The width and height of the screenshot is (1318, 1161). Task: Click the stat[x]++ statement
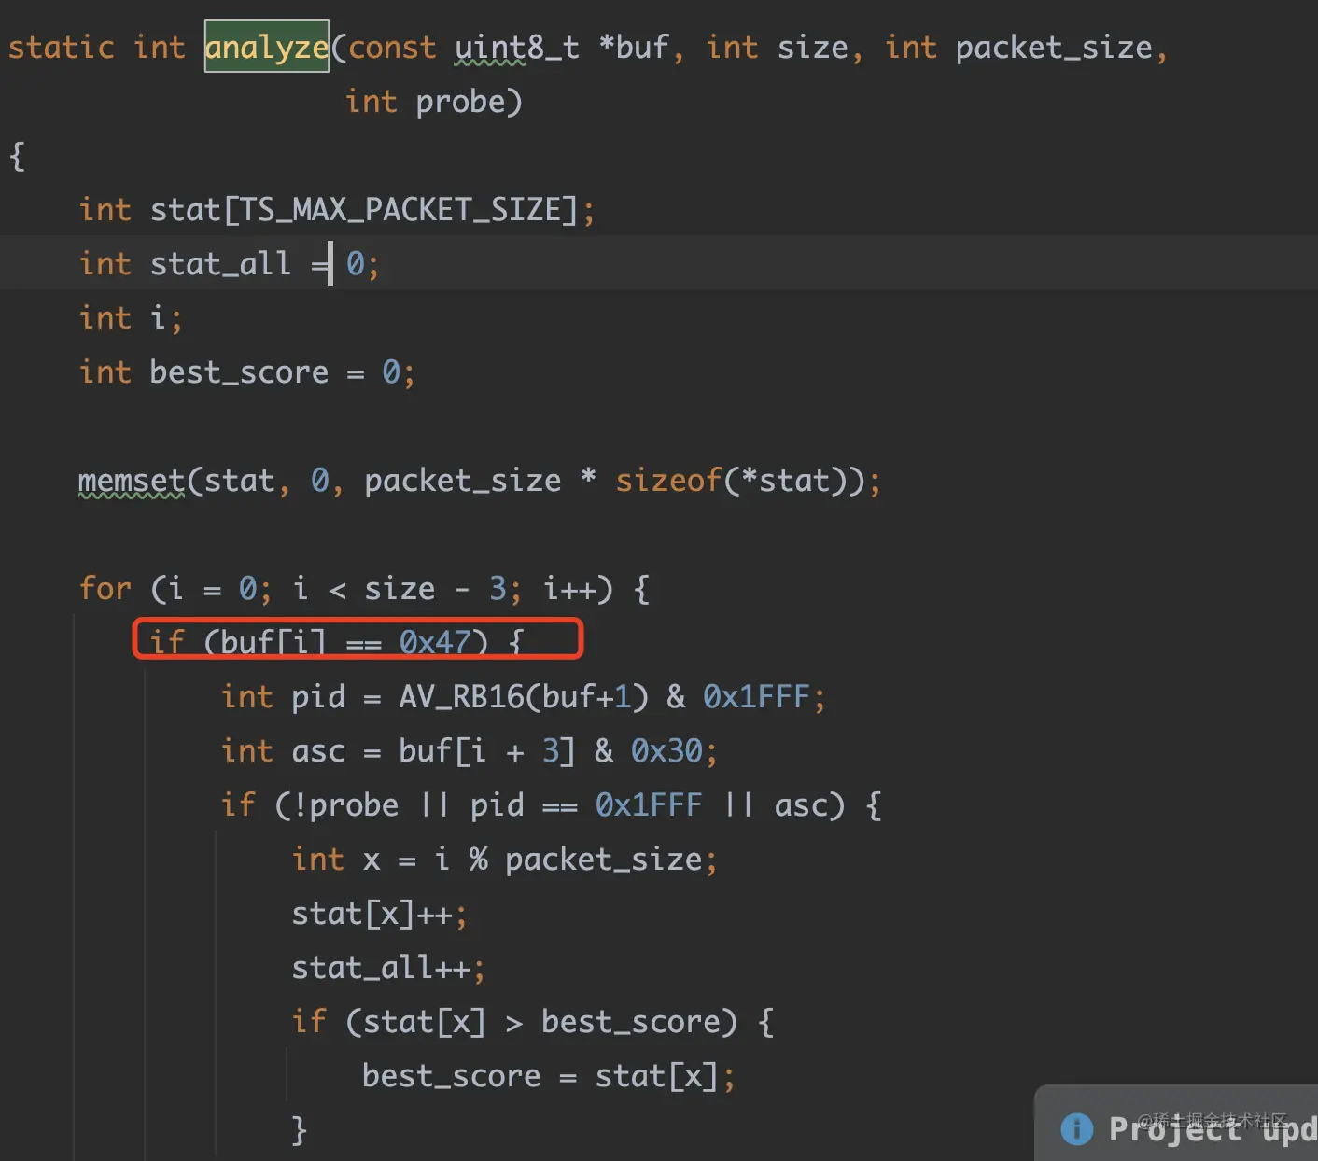[x=379, y=914]
